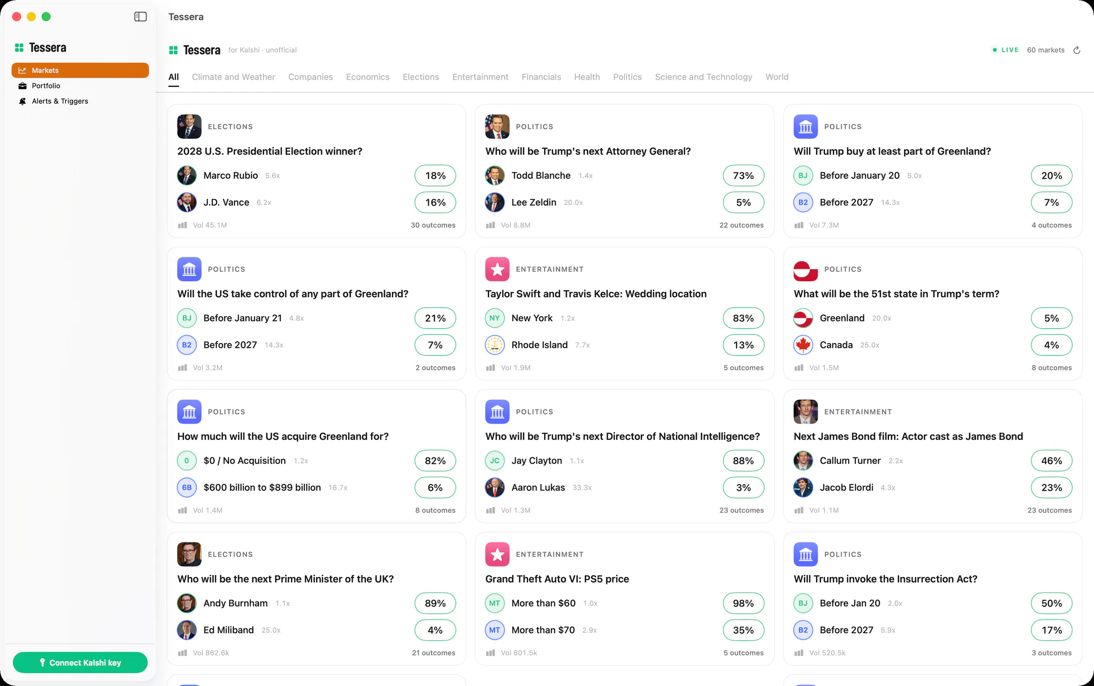1094x686 pixels.
Task: Click the Jay Clayton 88% button
Action: [743, 461]
